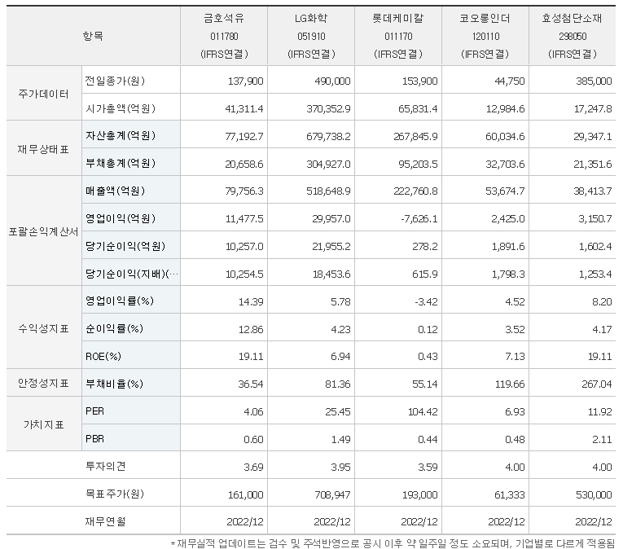Click the 재무연월 row label
The width and height of the screenshot is (623, 549).
pos(105,521)
